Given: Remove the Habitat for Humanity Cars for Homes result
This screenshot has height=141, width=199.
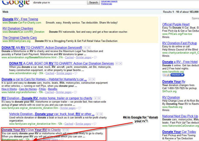Looking at the screenshot, I should point(93,80).
